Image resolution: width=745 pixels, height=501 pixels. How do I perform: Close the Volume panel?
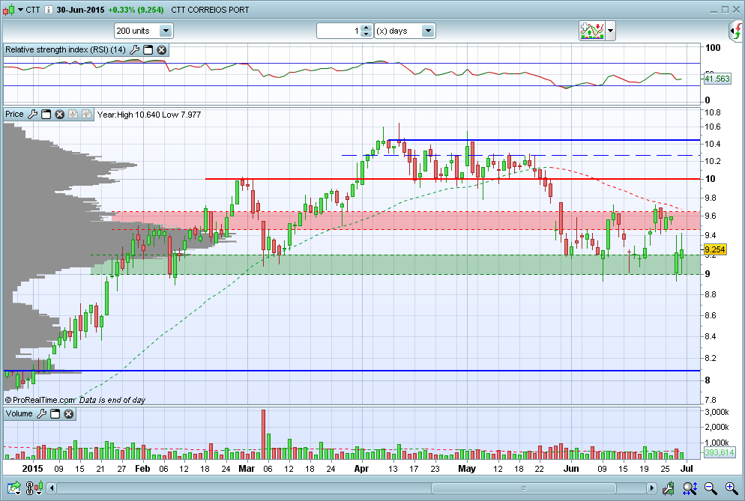68,414
